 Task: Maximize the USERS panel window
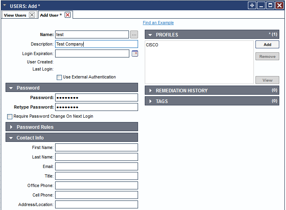point(270,5)
